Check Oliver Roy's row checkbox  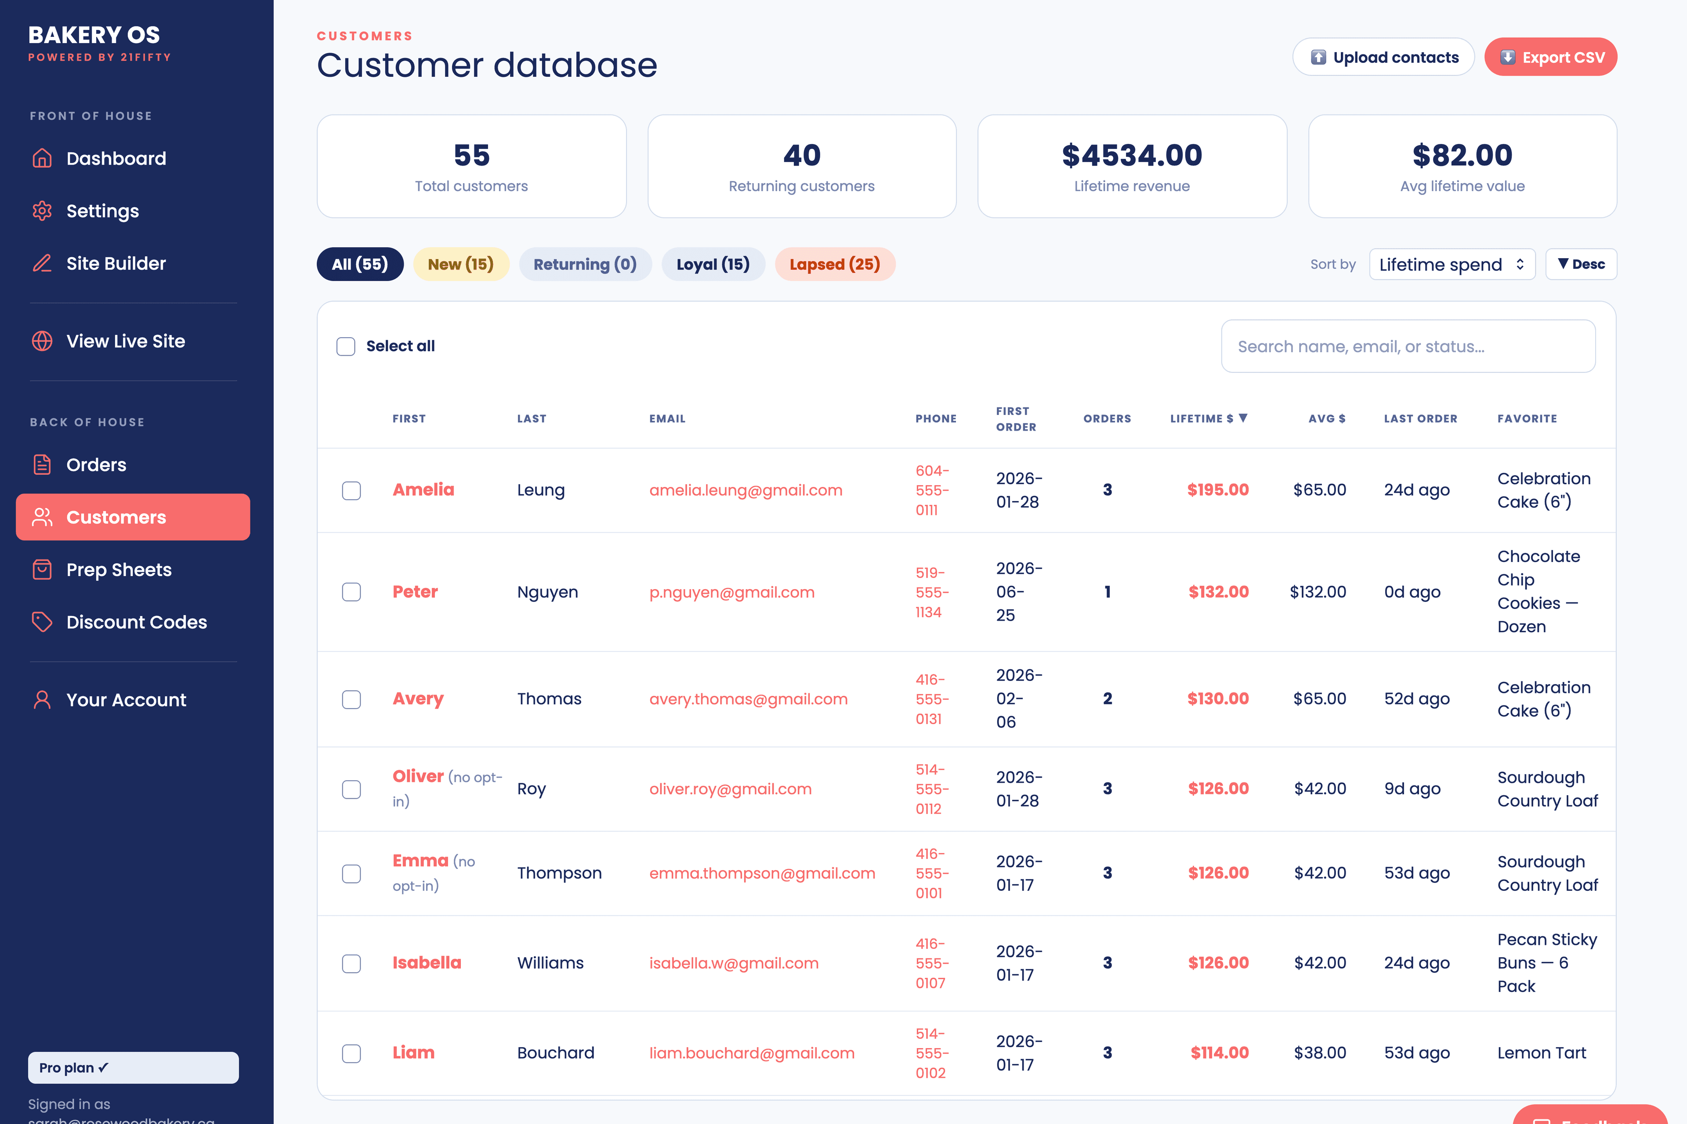(351, 789)
